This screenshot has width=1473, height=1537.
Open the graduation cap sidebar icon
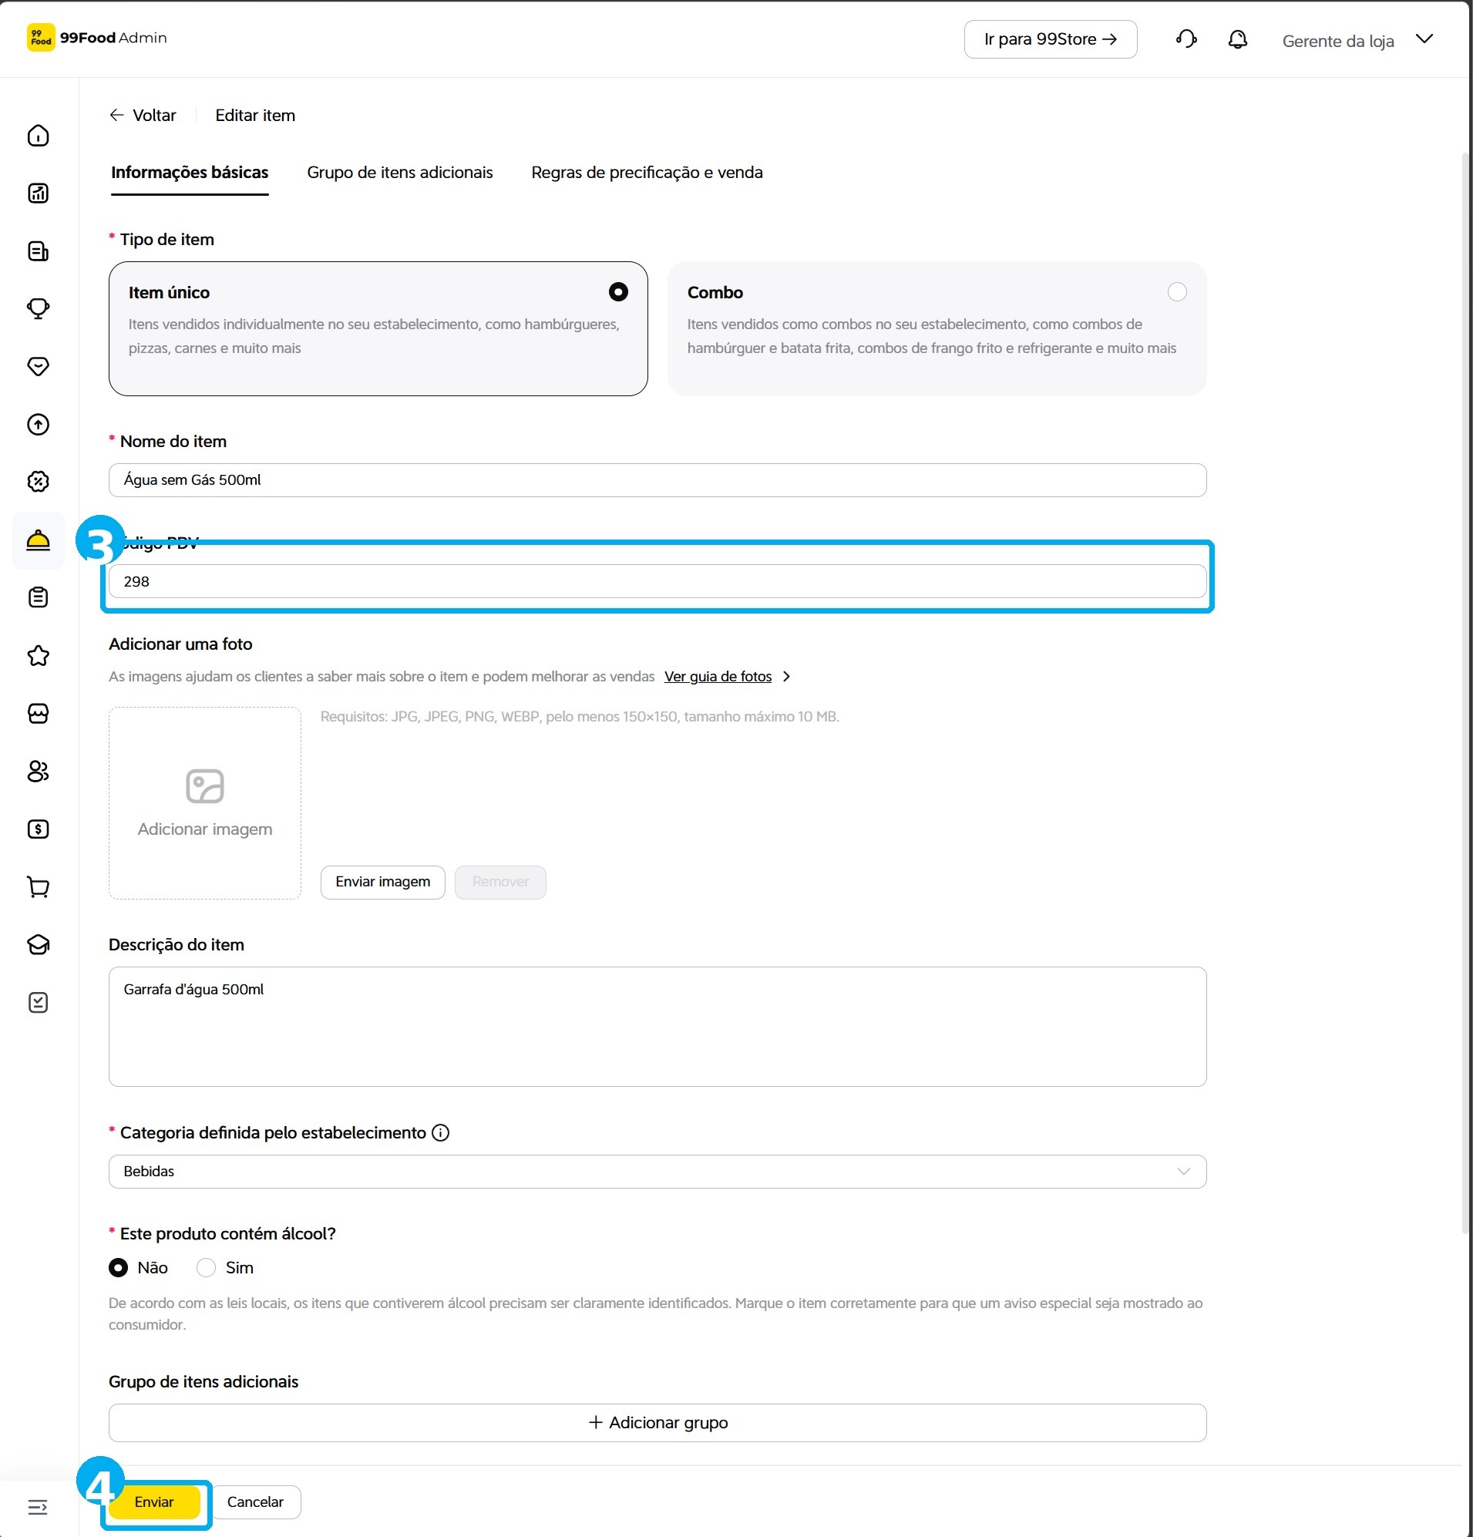38,944
